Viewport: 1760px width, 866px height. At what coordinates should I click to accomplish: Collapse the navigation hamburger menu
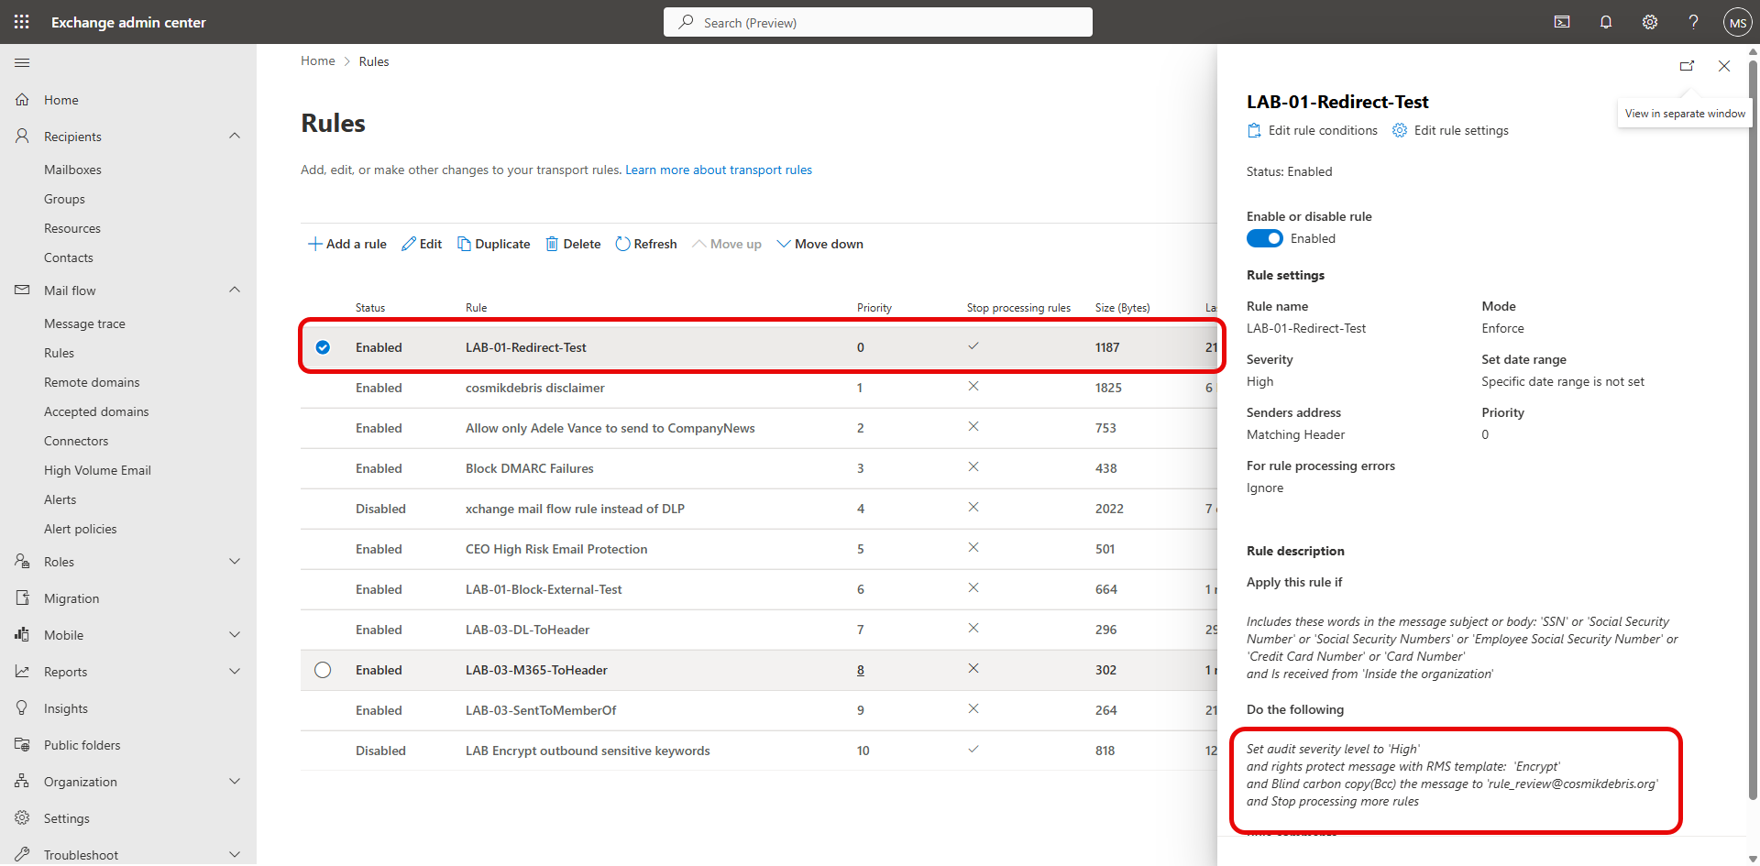(22, 62)
